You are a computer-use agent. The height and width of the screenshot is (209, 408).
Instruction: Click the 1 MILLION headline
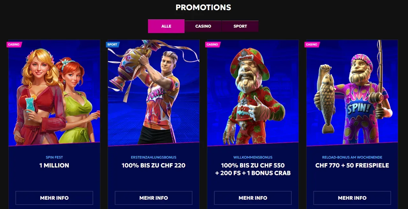pyautogui.click(x=54, y=165)
